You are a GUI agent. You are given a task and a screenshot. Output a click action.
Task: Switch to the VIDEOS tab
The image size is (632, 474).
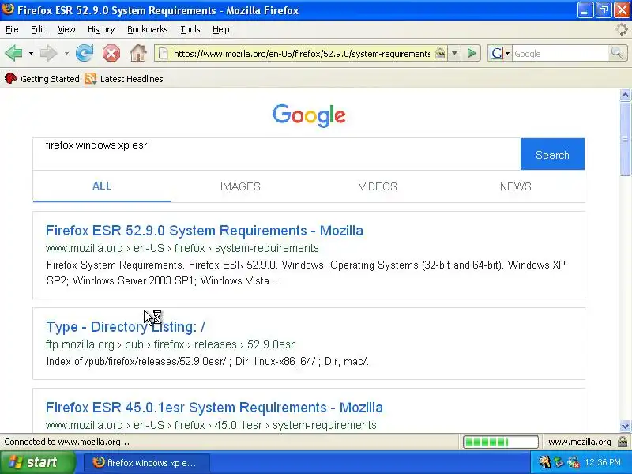click(x=378, y=186)
